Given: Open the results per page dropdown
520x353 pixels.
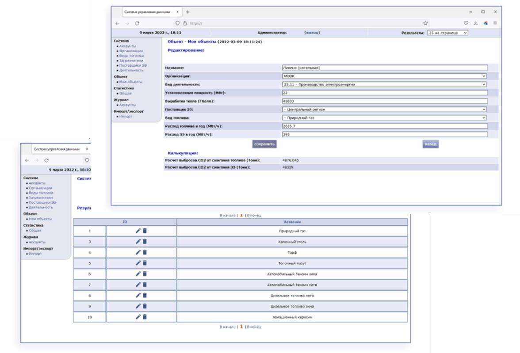Looking at the screenshot, I should [x=447, y=33].
